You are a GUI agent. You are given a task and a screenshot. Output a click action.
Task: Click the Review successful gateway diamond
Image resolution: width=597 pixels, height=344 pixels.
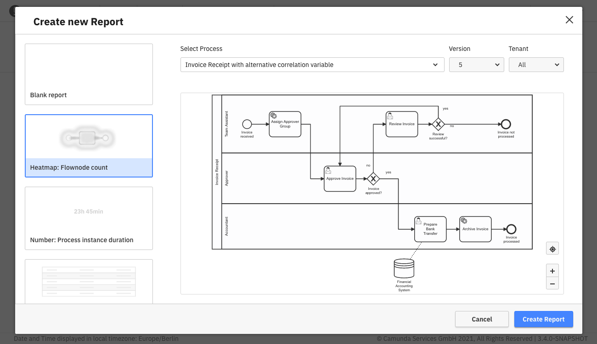click(x=438, y=124)
